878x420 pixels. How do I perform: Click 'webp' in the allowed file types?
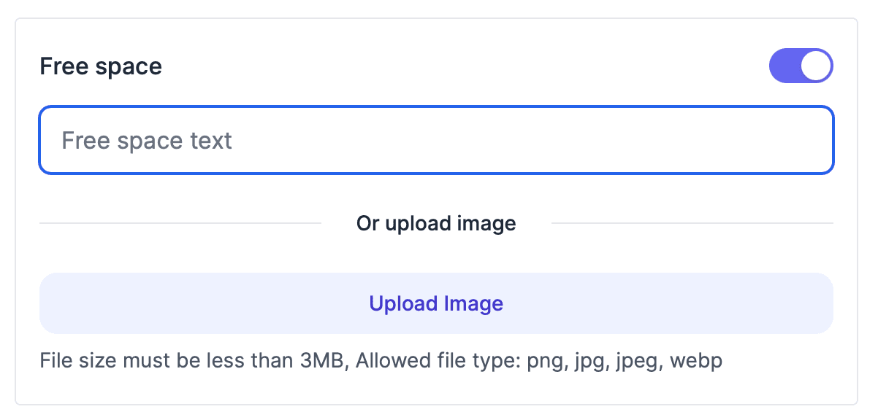point(696,361)
